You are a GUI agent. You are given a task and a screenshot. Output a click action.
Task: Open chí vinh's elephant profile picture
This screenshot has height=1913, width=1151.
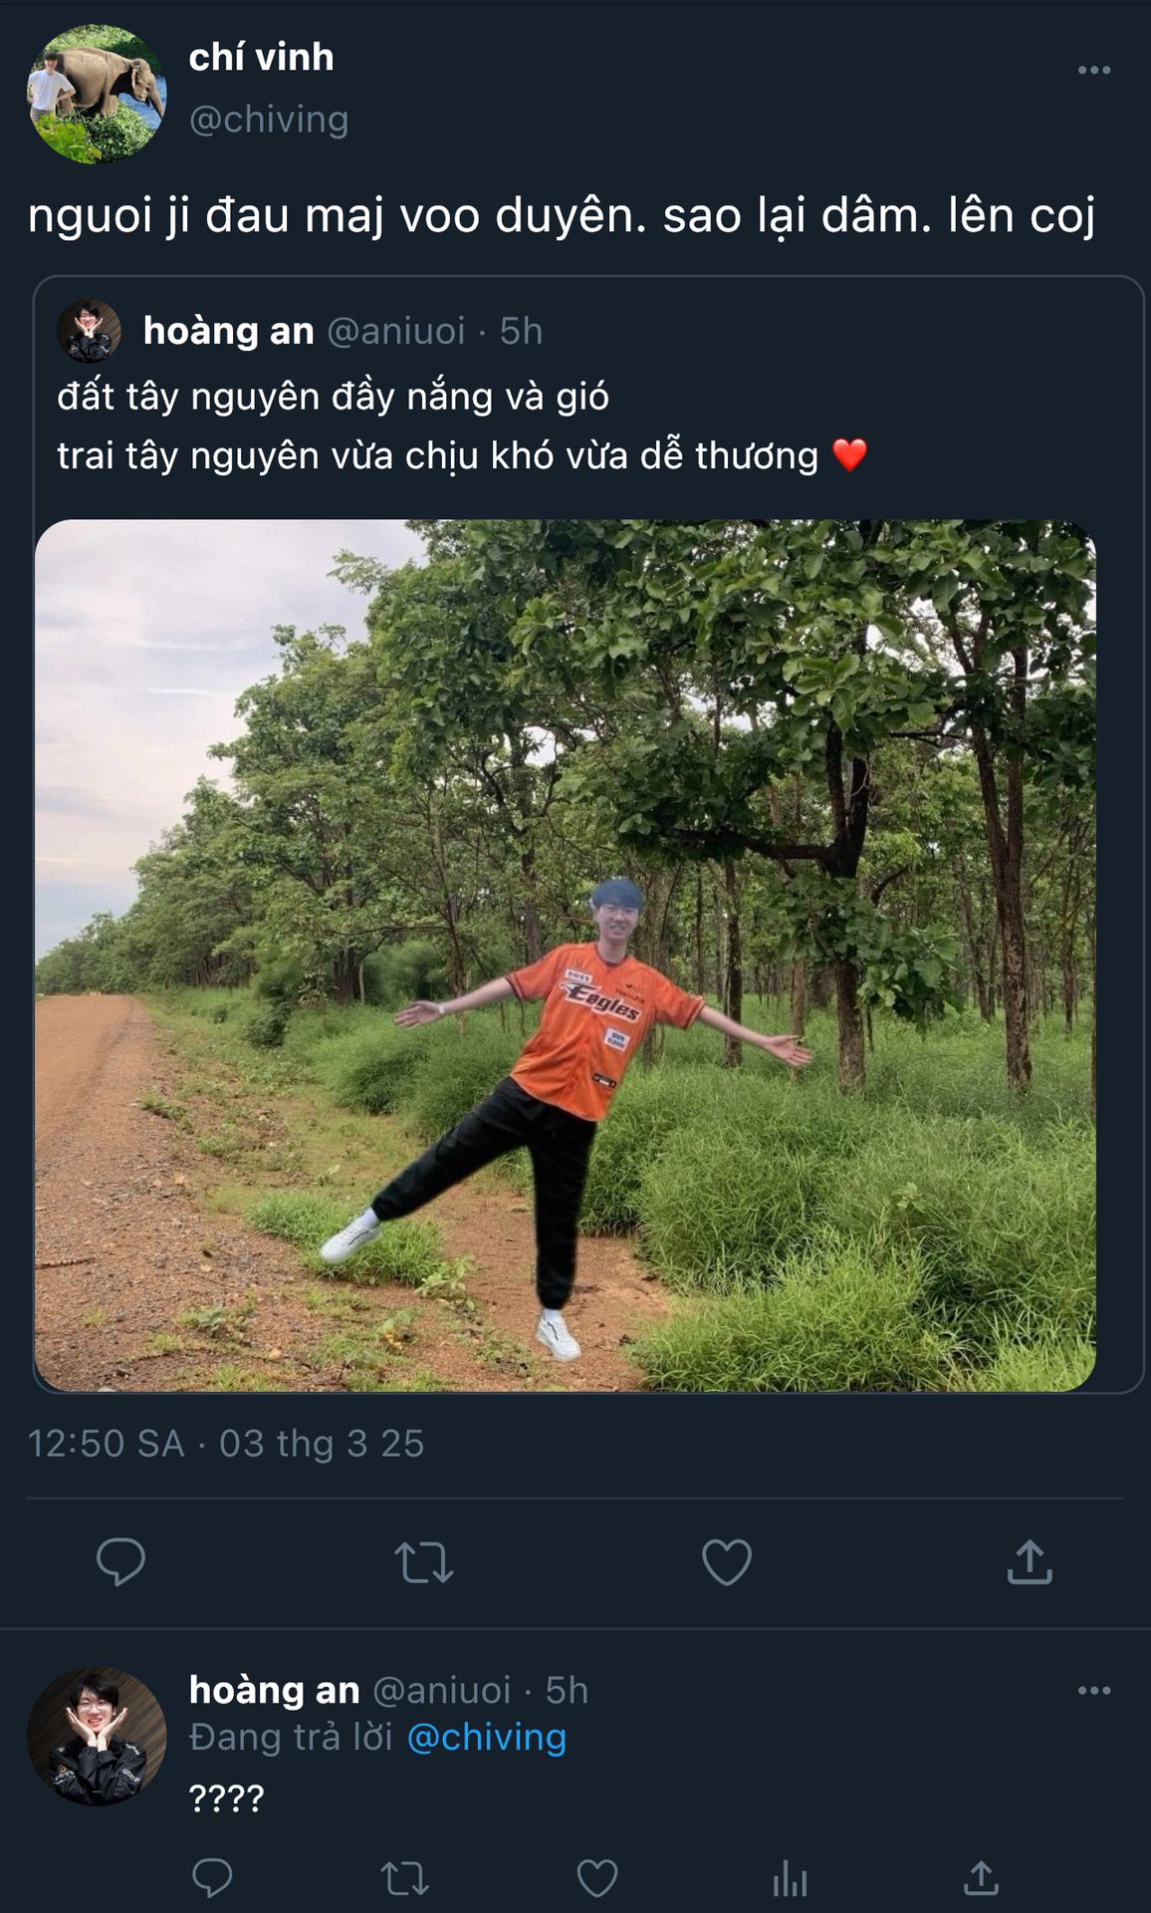97,95
